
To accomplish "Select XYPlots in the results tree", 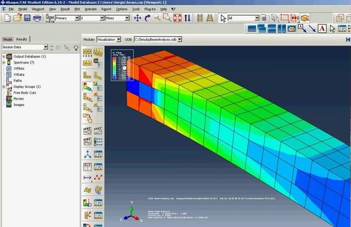I will [x=19, y=69].
